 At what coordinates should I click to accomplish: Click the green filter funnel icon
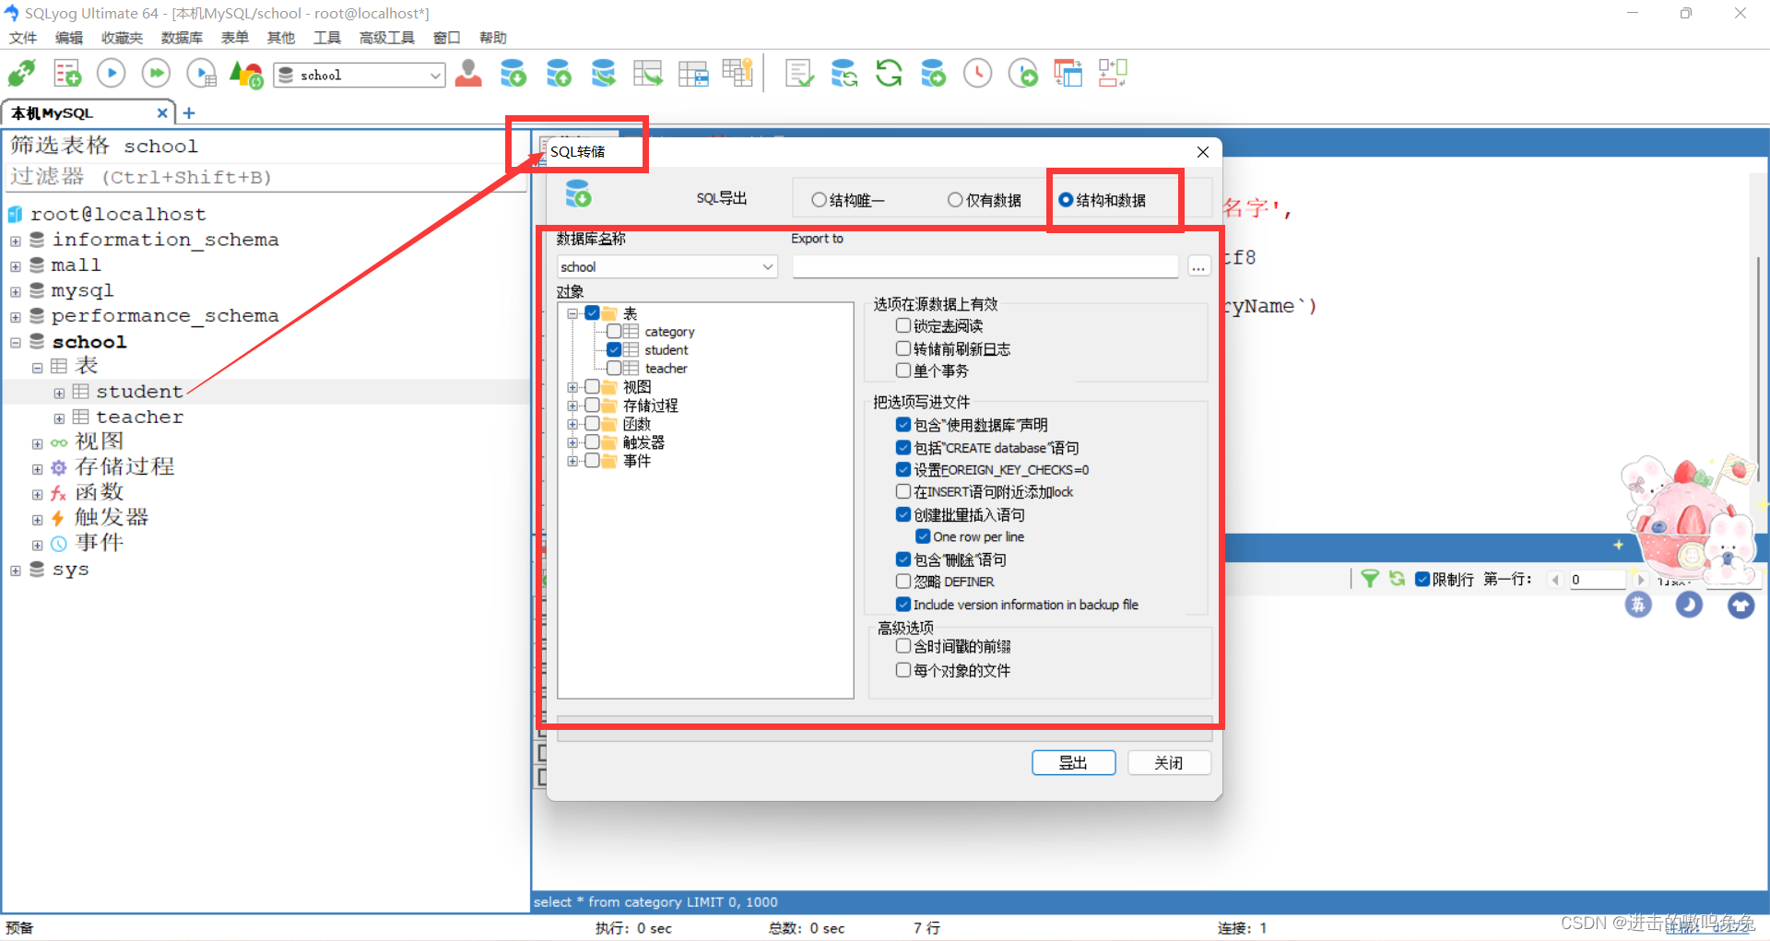coord(1369,579)
